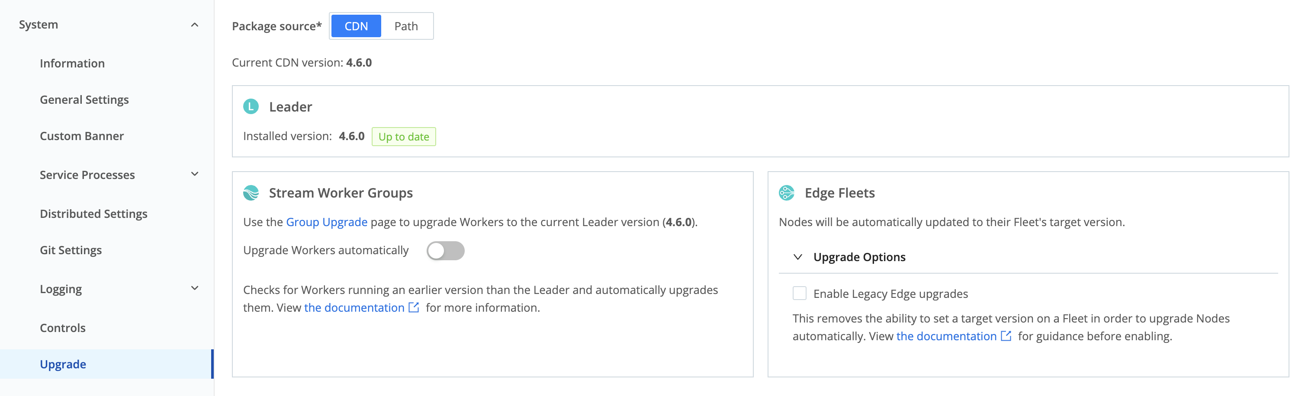Open Distributed Settings in sidebar
The height and width of the screenshot is (396, 1305).
94,214
